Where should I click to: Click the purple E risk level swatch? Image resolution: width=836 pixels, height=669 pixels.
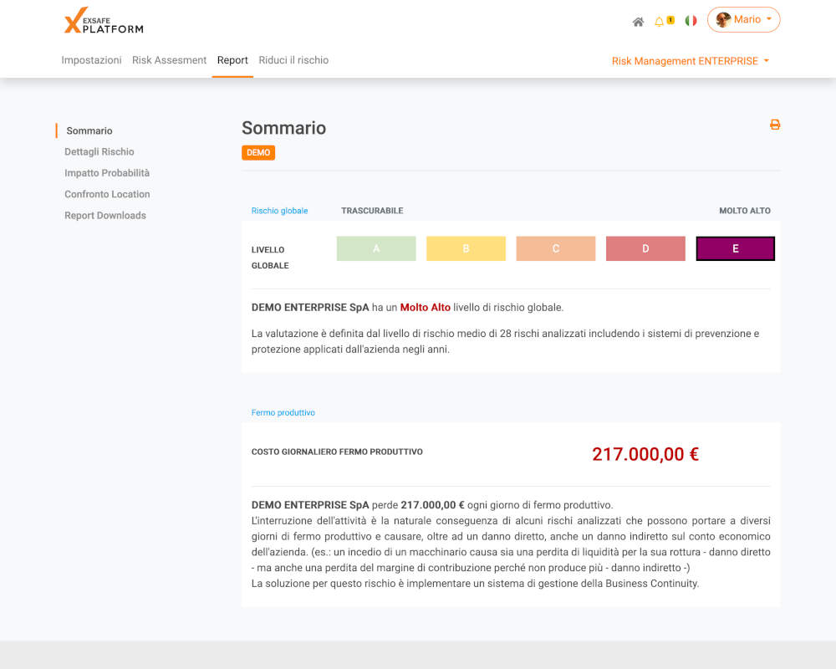(x=735, y=248)
